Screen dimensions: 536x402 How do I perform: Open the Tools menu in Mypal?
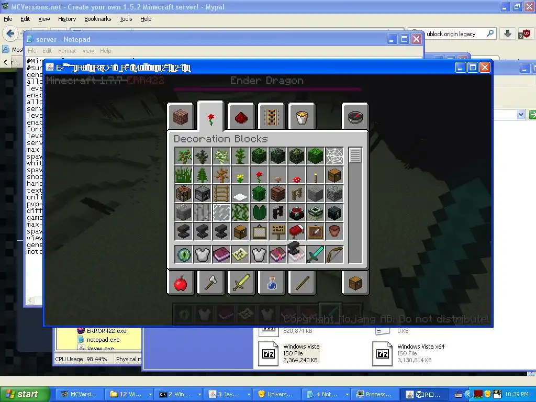coord(126,19)
